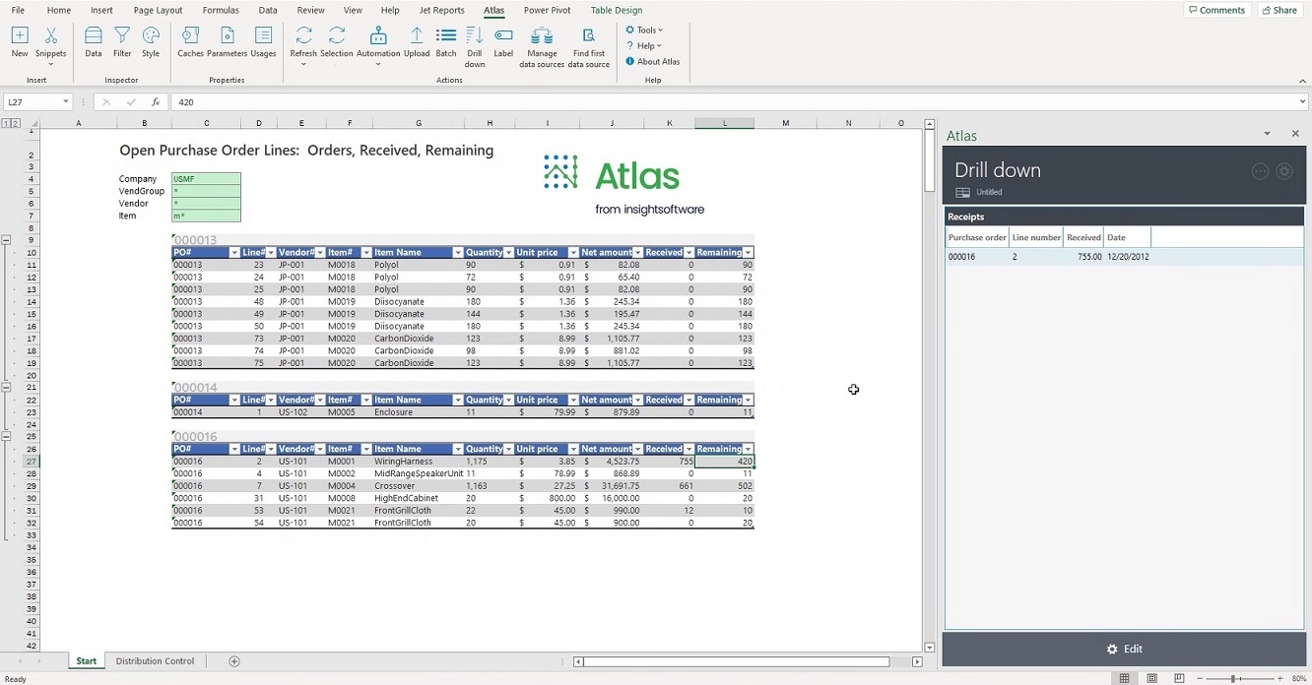Show outline level 2
1312x685 pixels.
[16, 123]
